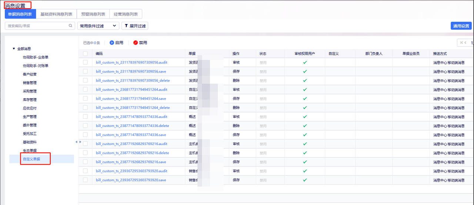Click the 状态 column header
This screenshot has width=474, height=205.
(263, 54)
